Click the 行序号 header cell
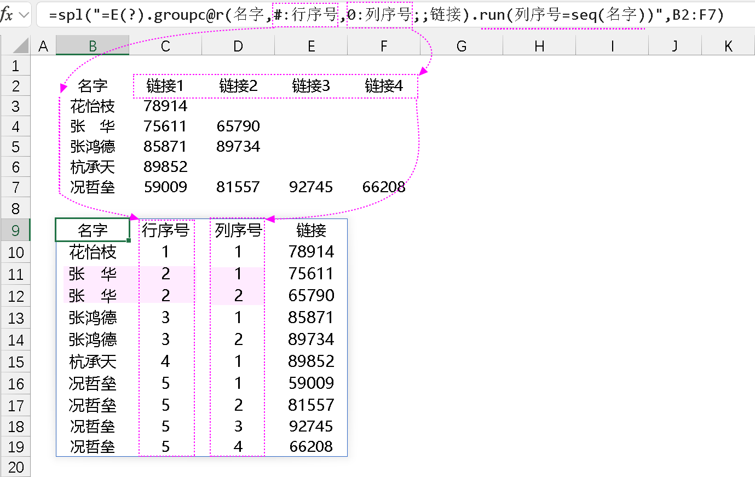This screenshot has width=755, height=477. [x=165, y=231]
